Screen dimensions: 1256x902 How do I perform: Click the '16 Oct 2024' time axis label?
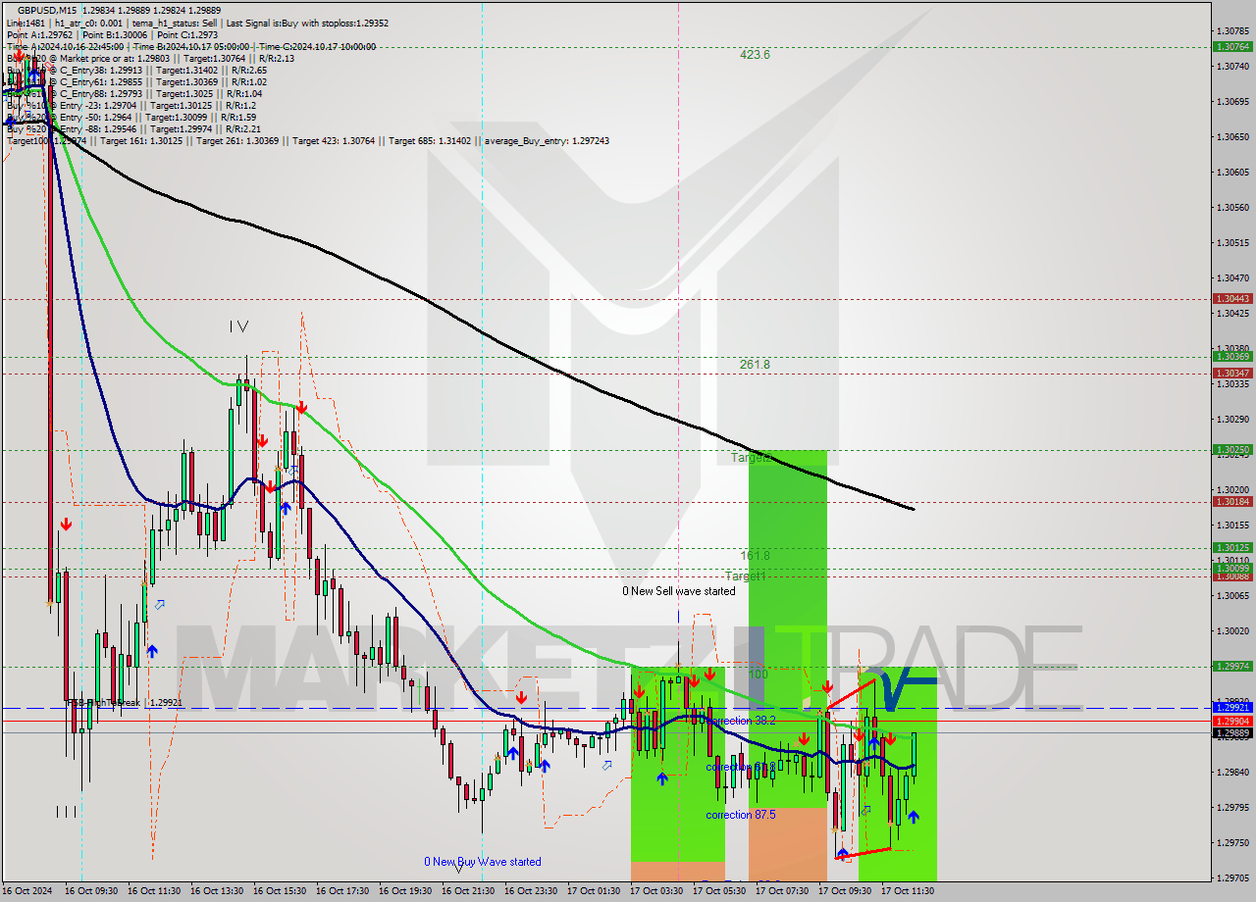[x=29, y=891]
